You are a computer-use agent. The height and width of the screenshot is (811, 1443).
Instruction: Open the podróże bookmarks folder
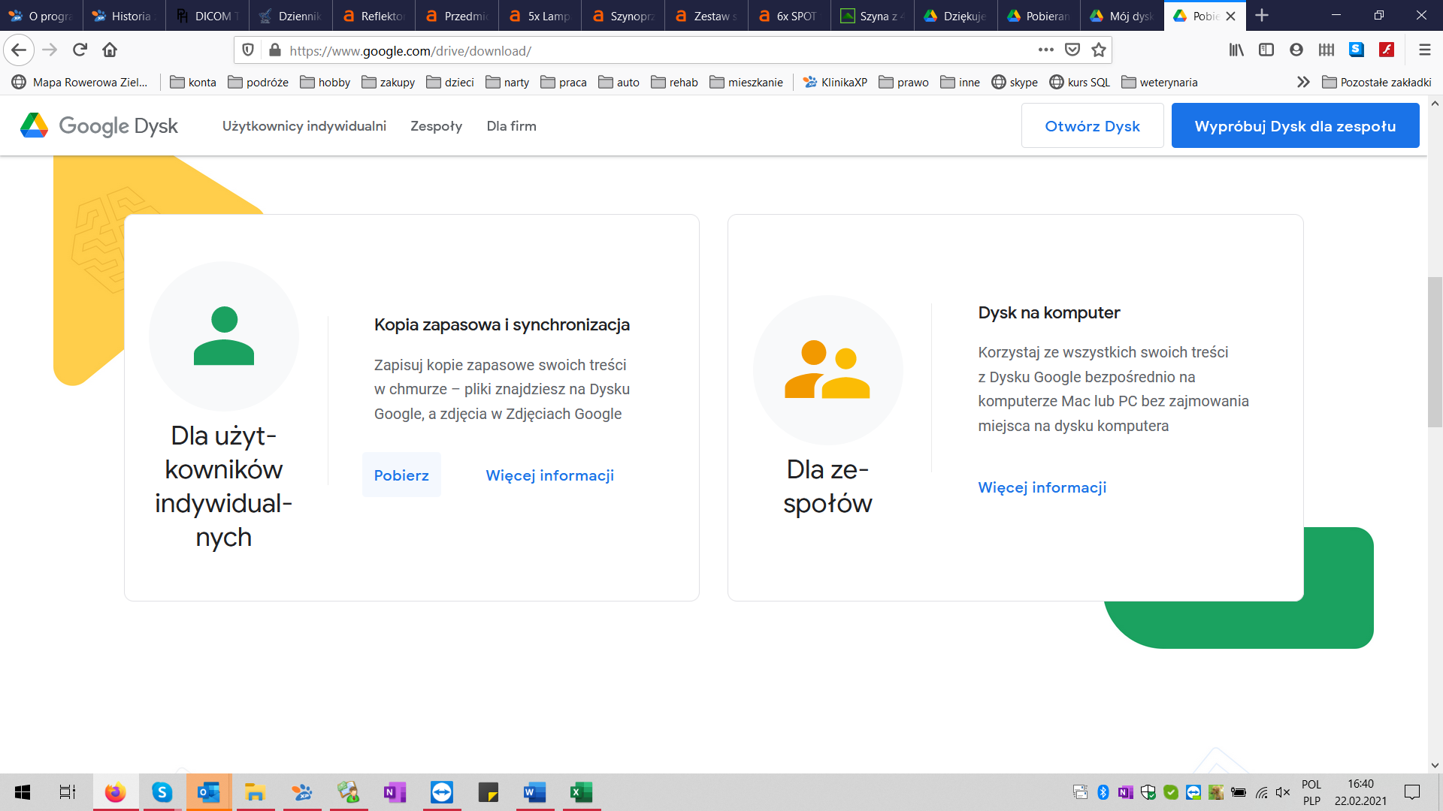click(x=258, y=82)
